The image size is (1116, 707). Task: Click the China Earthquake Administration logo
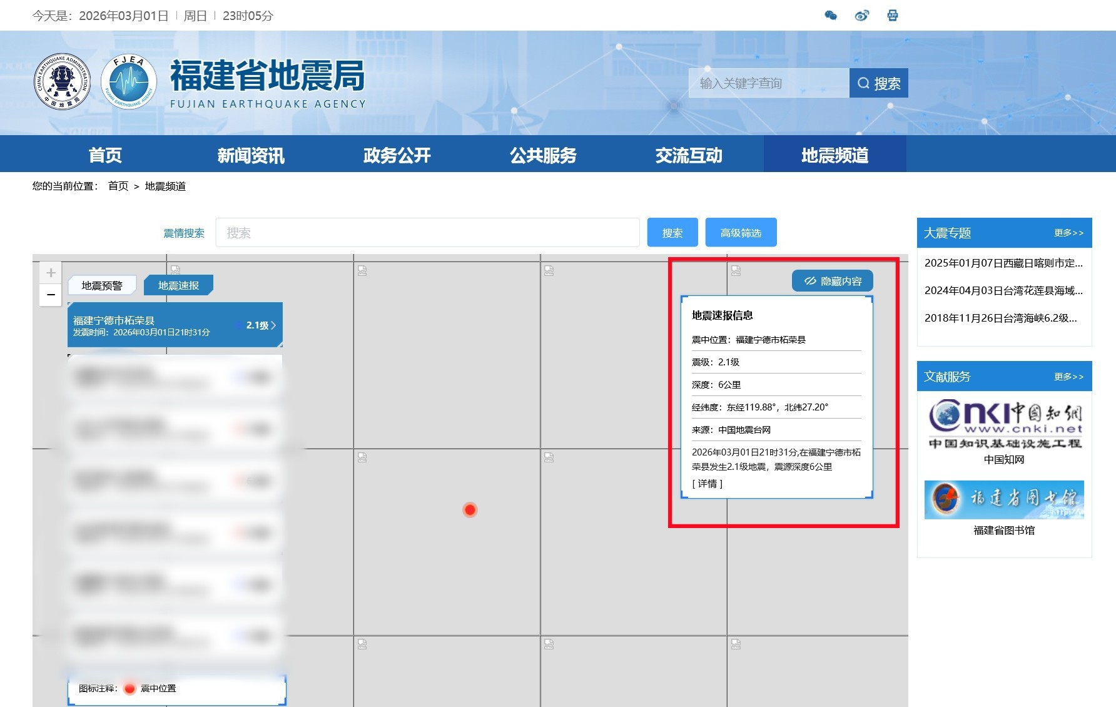62,82
